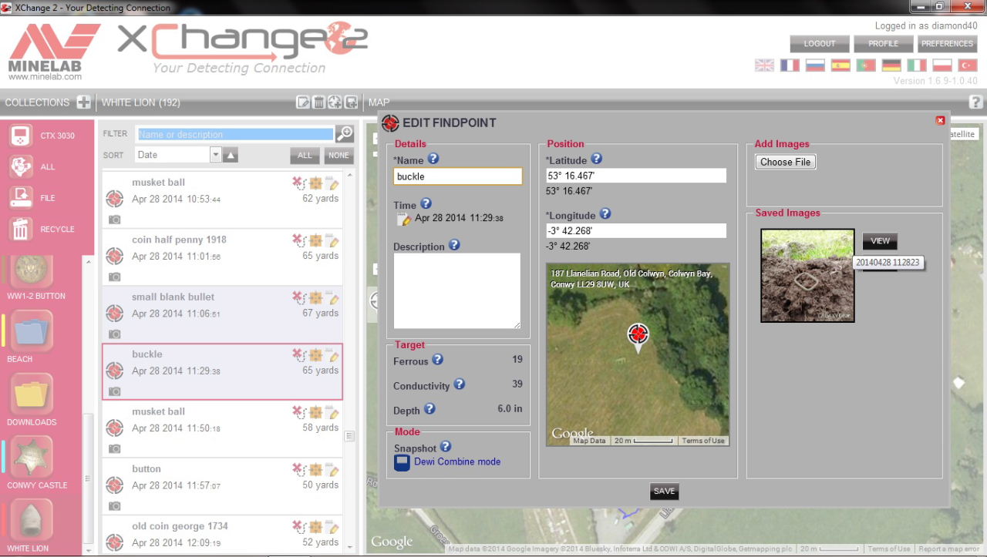
Task: Click the move icon on musket ball 10:53
Action: coord(315,183)
